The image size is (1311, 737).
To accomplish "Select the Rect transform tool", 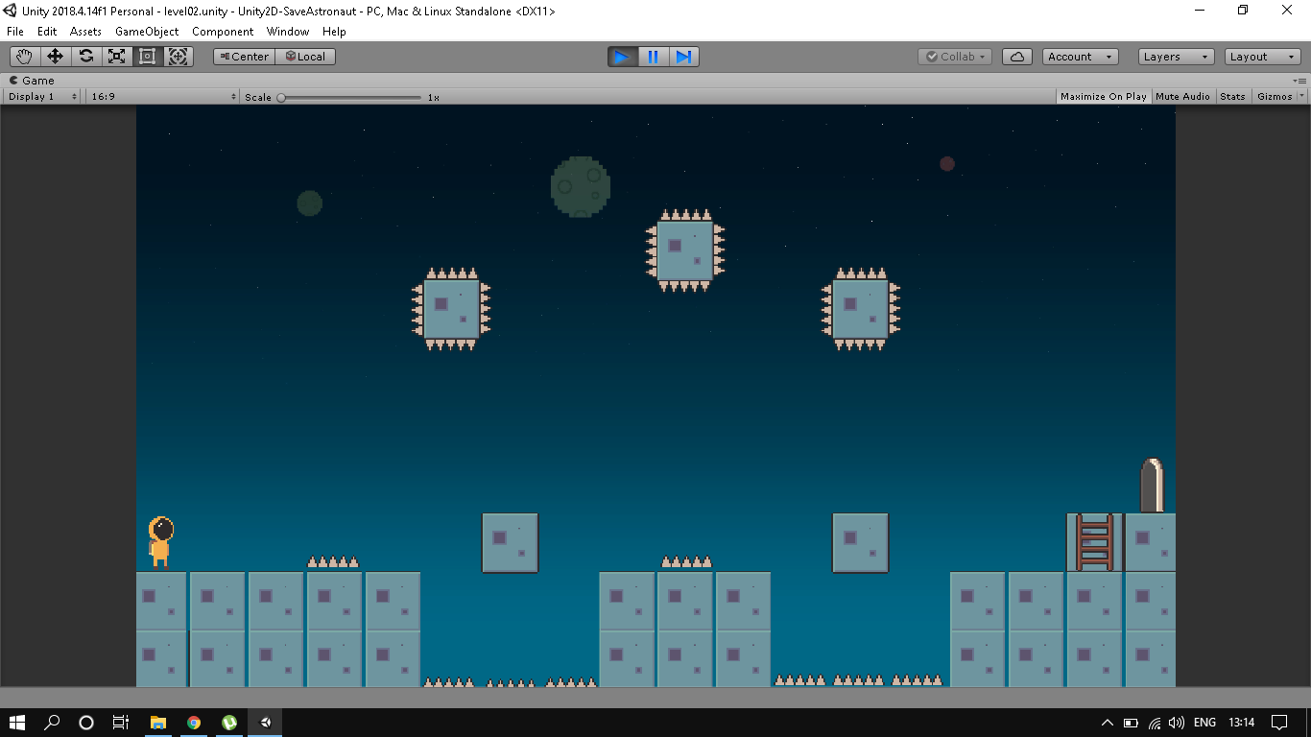I will click(x=147, y=57).
